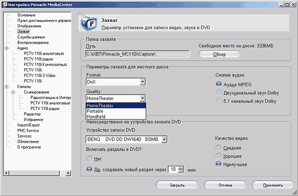The height and width of the screenshot is (196, 298).
Task: Decrease chapter minutes with down spinner
Action: pos(181,171)
